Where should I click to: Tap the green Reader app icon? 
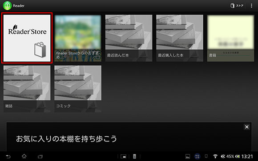tap(7, 5)
